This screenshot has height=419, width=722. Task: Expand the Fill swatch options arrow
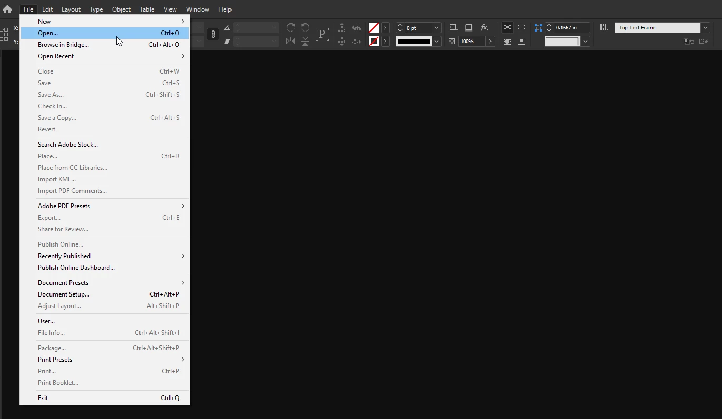[385, 27]
